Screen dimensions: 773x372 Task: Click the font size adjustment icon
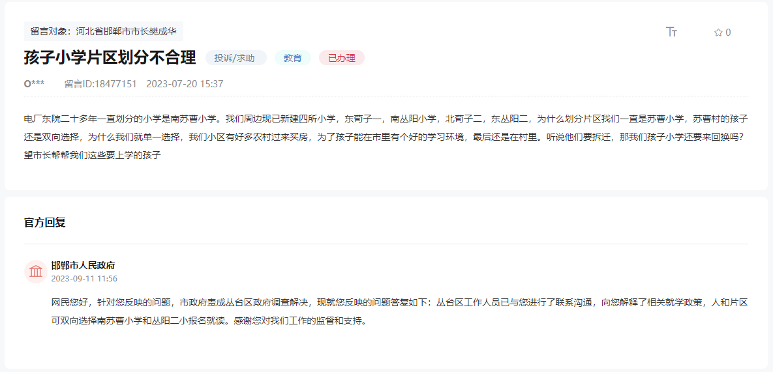(671, 32)
